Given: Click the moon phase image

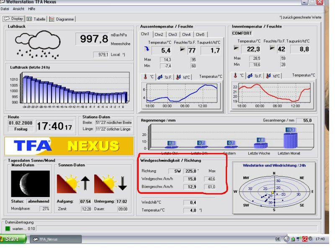Looking at the screenshot, I should tap(30, 184).
